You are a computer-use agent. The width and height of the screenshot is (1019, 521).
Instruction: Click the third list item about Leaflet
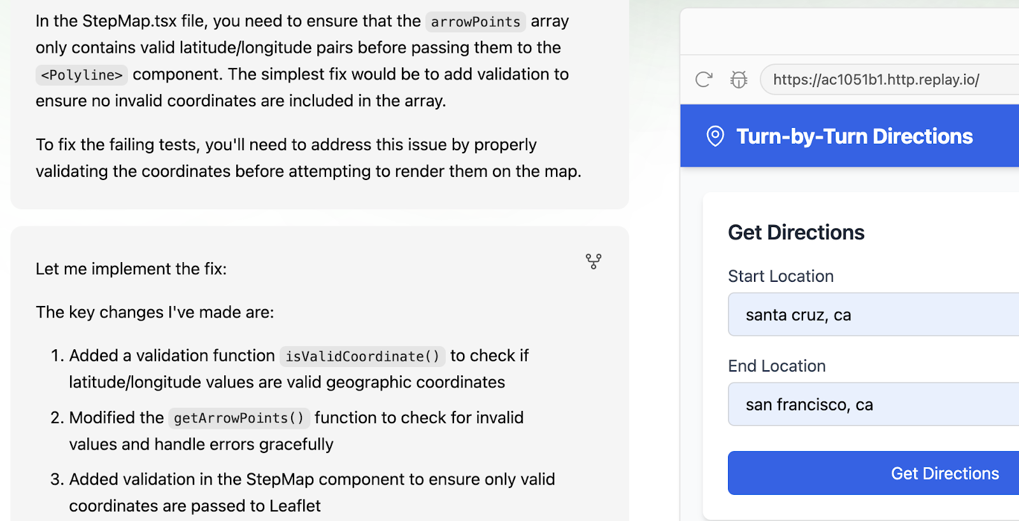(x=312, y=492)
